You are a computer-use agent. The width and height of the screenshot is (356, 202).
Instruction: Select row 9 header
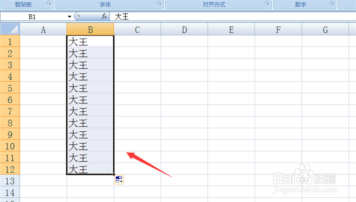click(x=10, y=134)
